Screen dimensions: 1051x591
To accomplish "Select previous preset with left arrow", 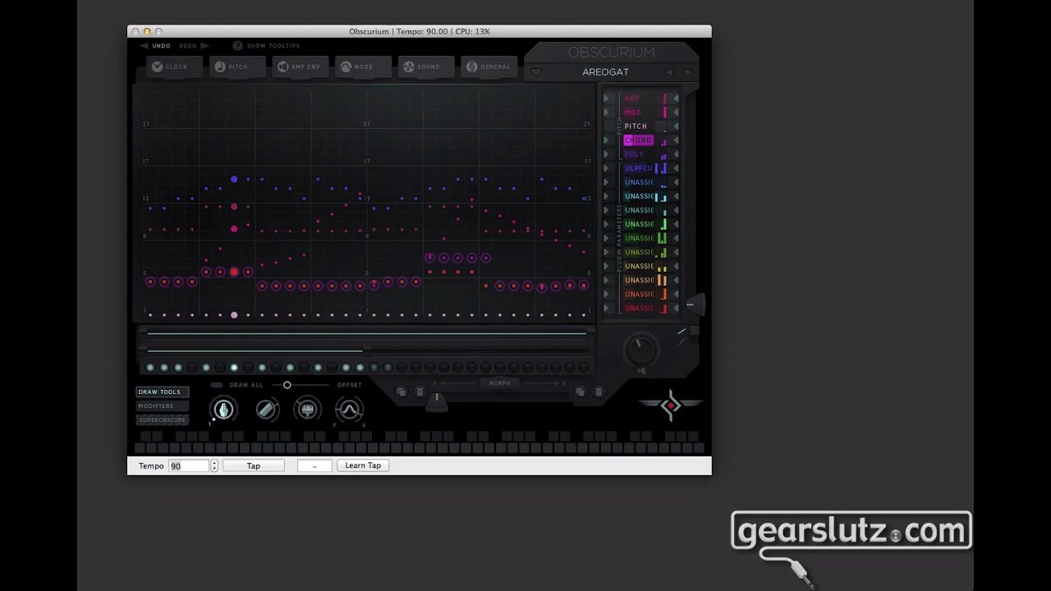I will click(x=669, y=72).
